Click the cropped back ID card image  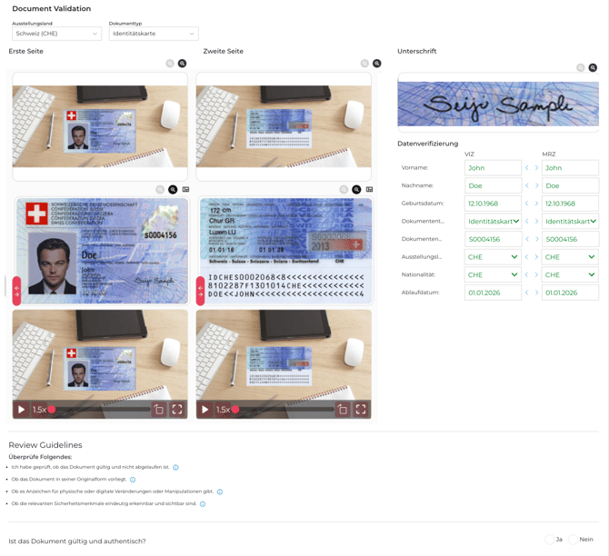[x=285, y=251]
